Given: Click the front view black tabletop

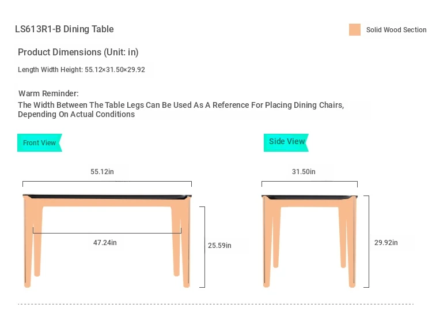Looking at the screenshot, I should [107, 197].
